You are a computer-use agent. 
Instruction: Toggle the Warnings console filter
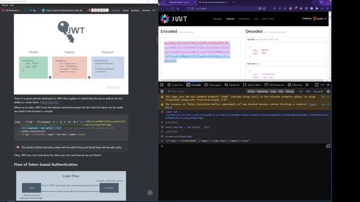click(263, 91)
